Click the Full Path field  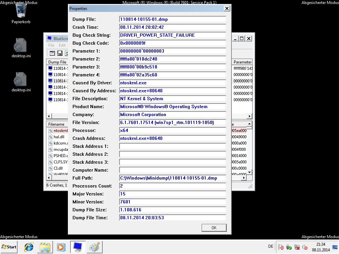[172, 178]
